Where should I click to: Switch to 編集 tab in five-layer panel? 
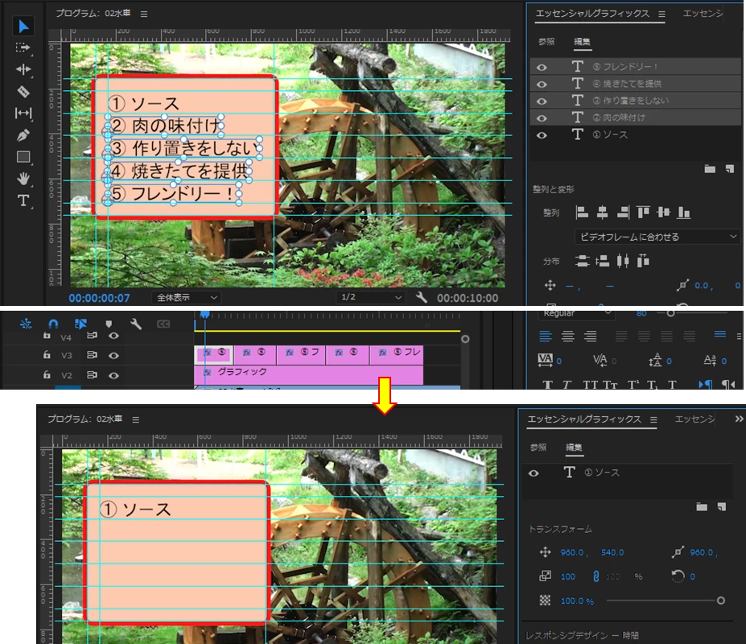[x=582, y=41]
